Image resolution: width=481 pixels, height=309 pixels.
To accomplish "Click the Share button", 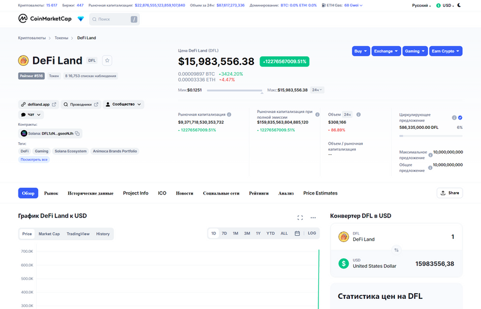I will 450,193.
